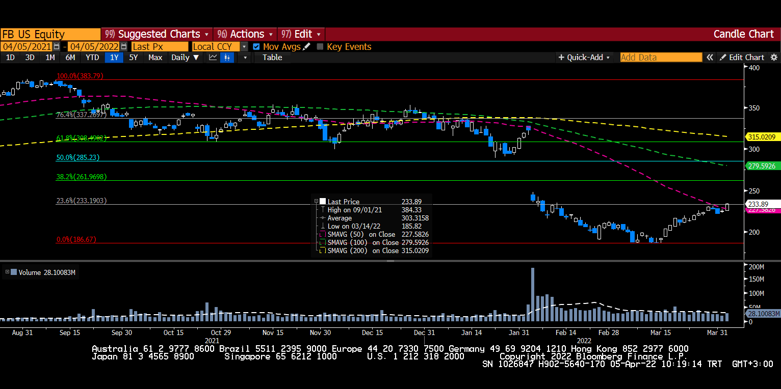This screenshot has width=781, height=389.
Task: Click the 279.5926 green price tag
Action: click(x=764, y=165)
